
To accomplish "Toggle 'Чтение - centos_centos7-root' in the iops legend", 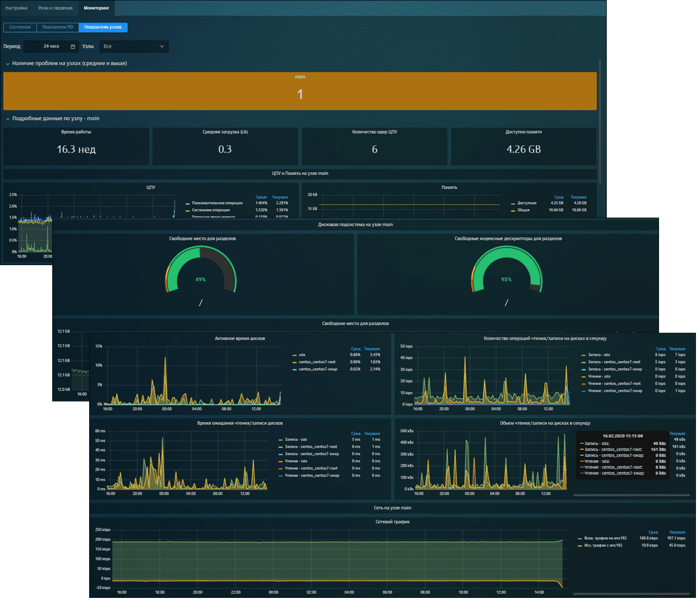I will tap(614, 384).
